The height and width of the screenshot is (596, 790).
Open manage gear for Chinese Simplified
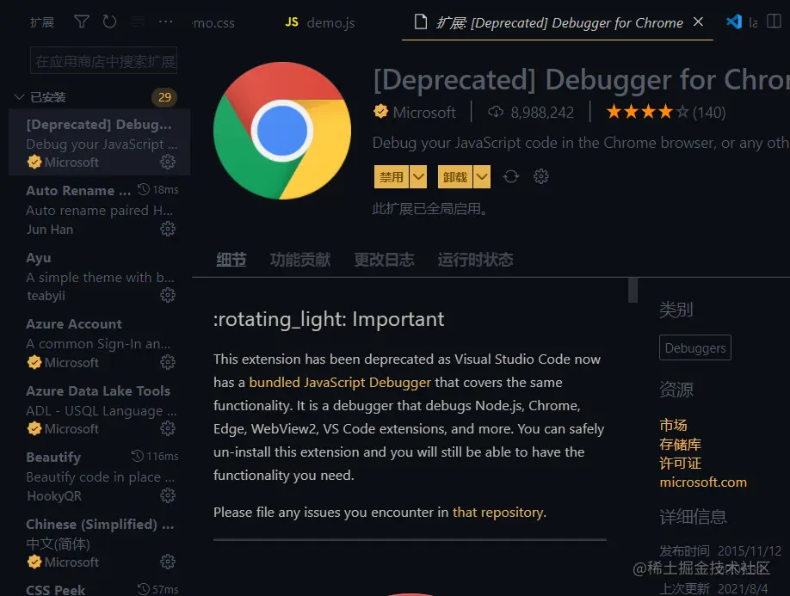point(168,562)
